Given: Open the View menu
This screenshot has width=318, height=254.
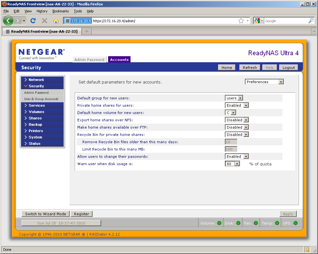Looking at the screenshot, I should [28, 11].
